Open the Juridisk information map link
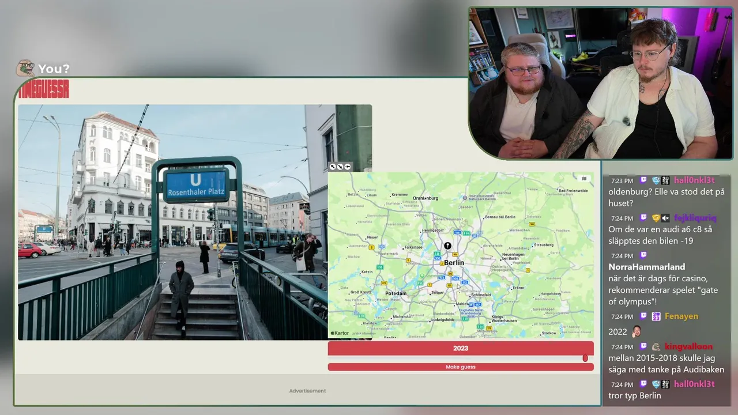 pyautogui.click(x=364, y=333)
